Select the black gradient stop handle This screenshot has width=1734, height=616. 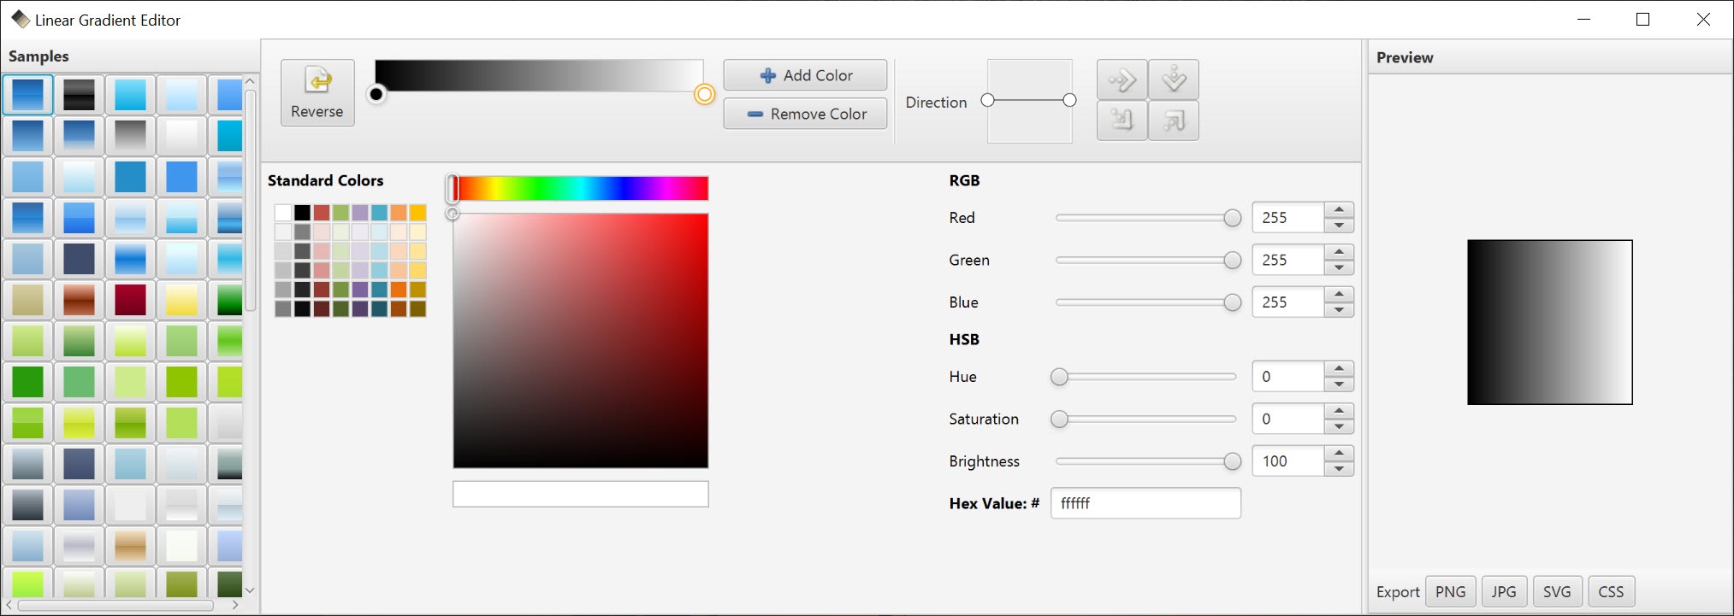click(376, 94)
